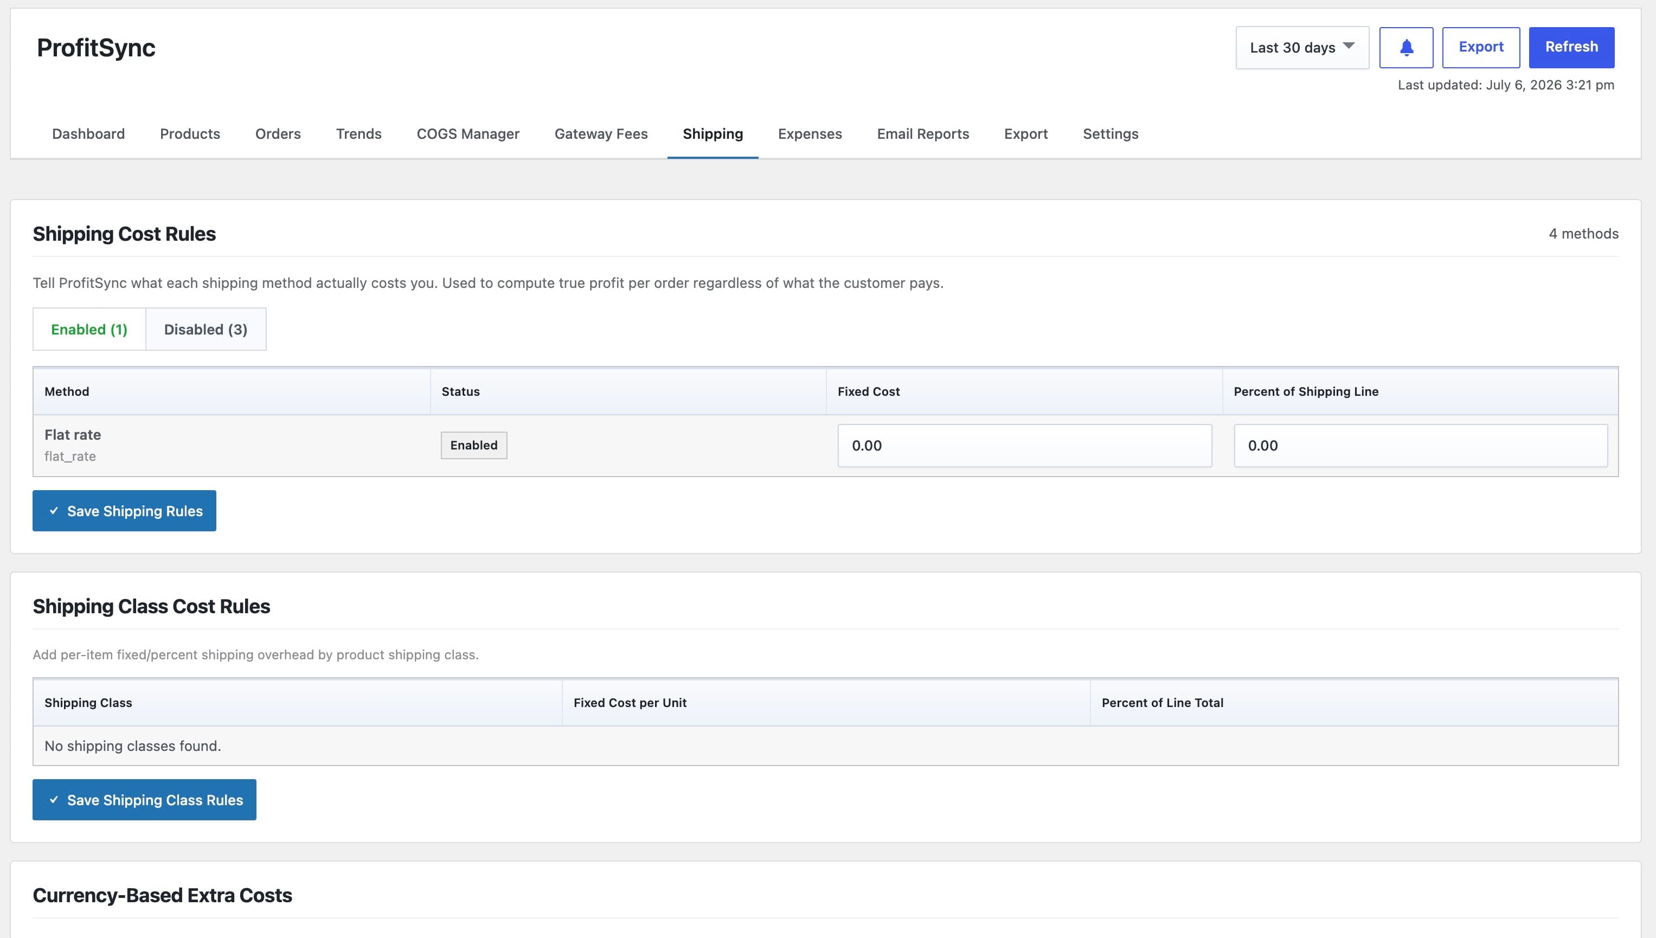Click the Flat rate method name
Viewport: 1656px width, 938px height.
click(x=73, y=435)
